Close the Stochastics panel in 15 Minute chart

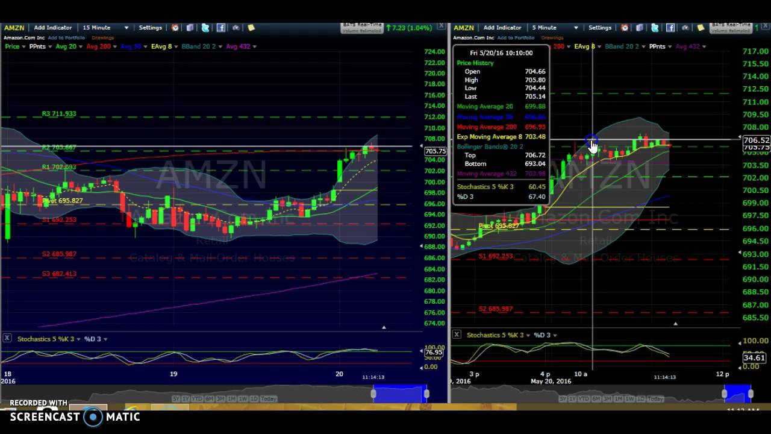(x=7, y=338)
